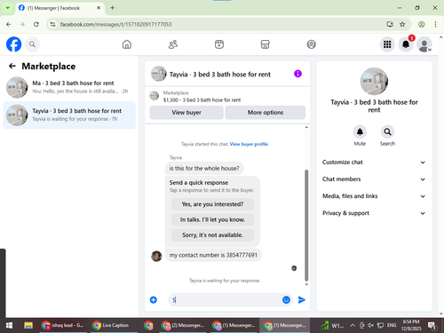Open Chrome's three-dot menu
444x333 pixels.
(435, 24)
